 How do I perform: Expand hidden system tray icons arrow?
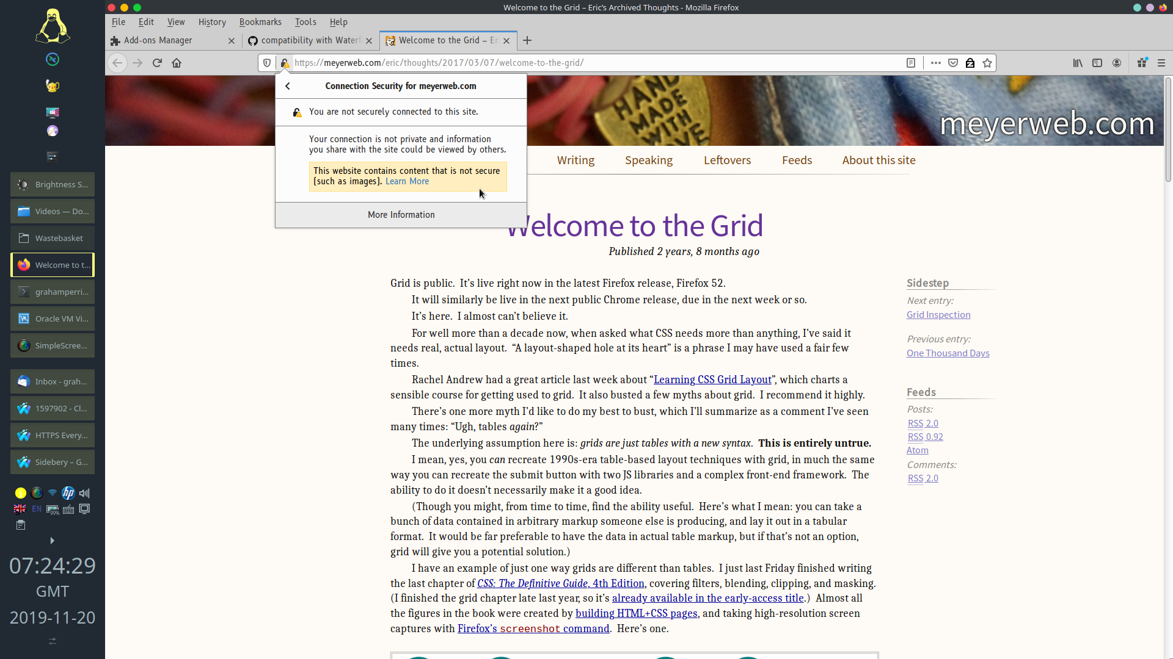pos(52,541)
